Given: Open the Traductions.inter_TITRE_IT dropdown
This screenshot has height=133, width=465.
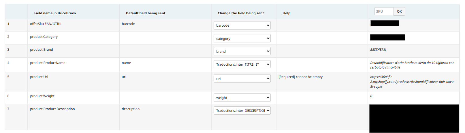Looking at the screenshot, I should 242,64.
